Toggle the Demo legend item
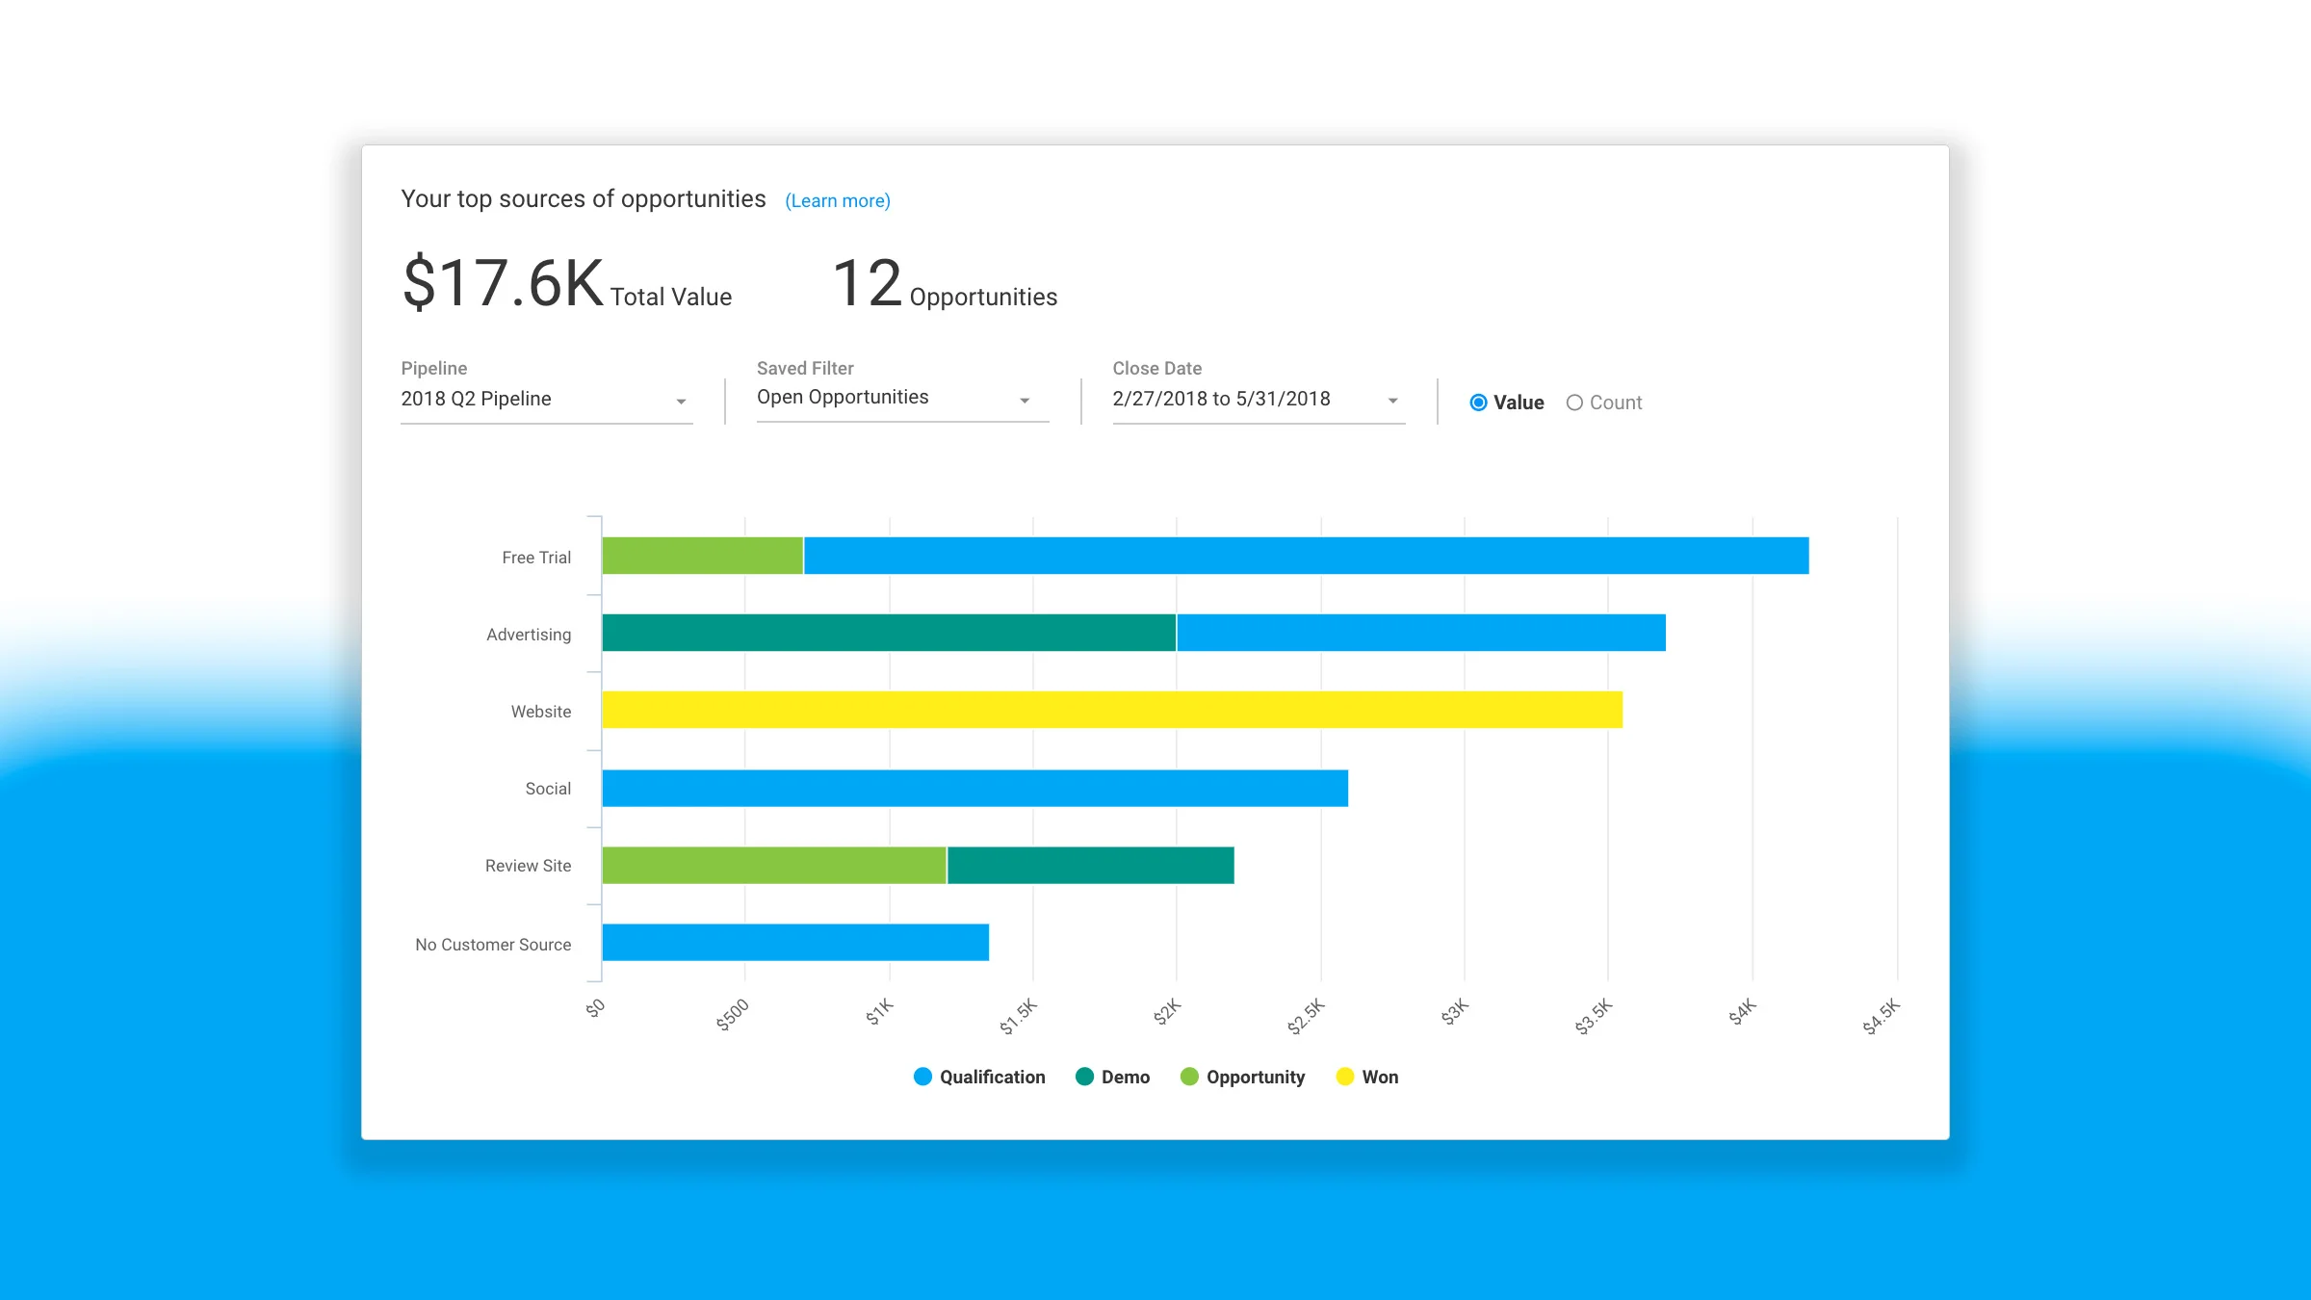 (x=1112, y=1077)
